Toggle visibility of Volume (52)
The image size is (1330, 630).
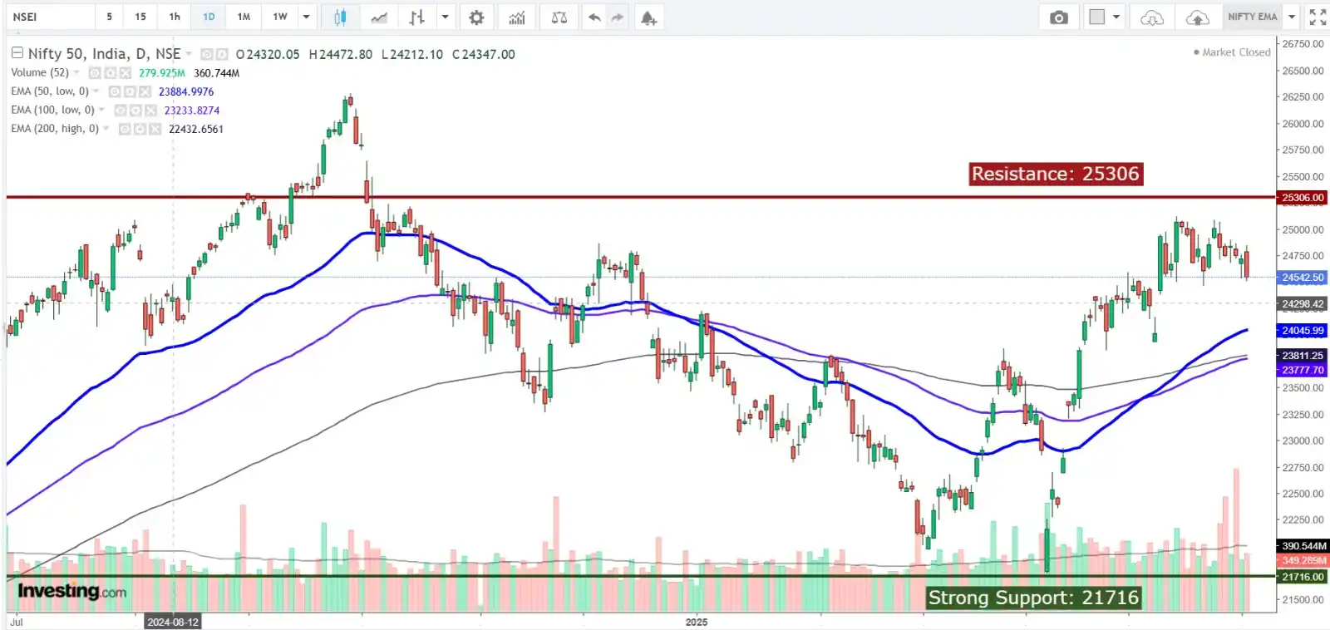coord(95,73)
